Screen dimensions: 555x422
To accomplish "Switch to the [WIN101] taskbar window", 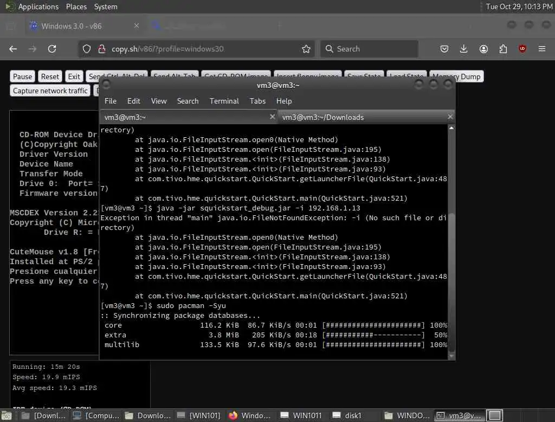I will click(x=199, y=415).
